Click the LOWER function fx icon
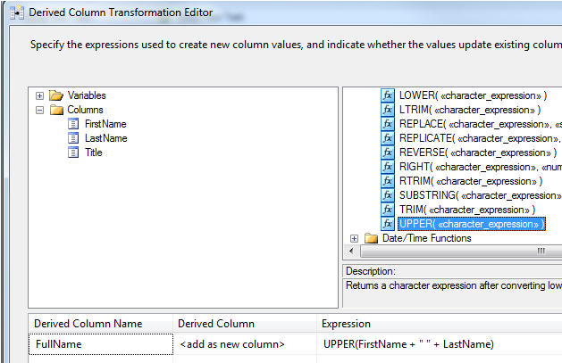This screenshot has height=363, width=562. tap(388, 95)
